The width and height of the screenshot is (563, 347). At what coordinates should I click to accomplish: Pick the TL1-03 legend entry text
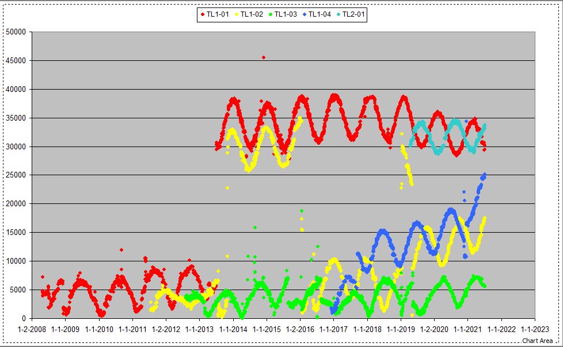coord(286,14)
